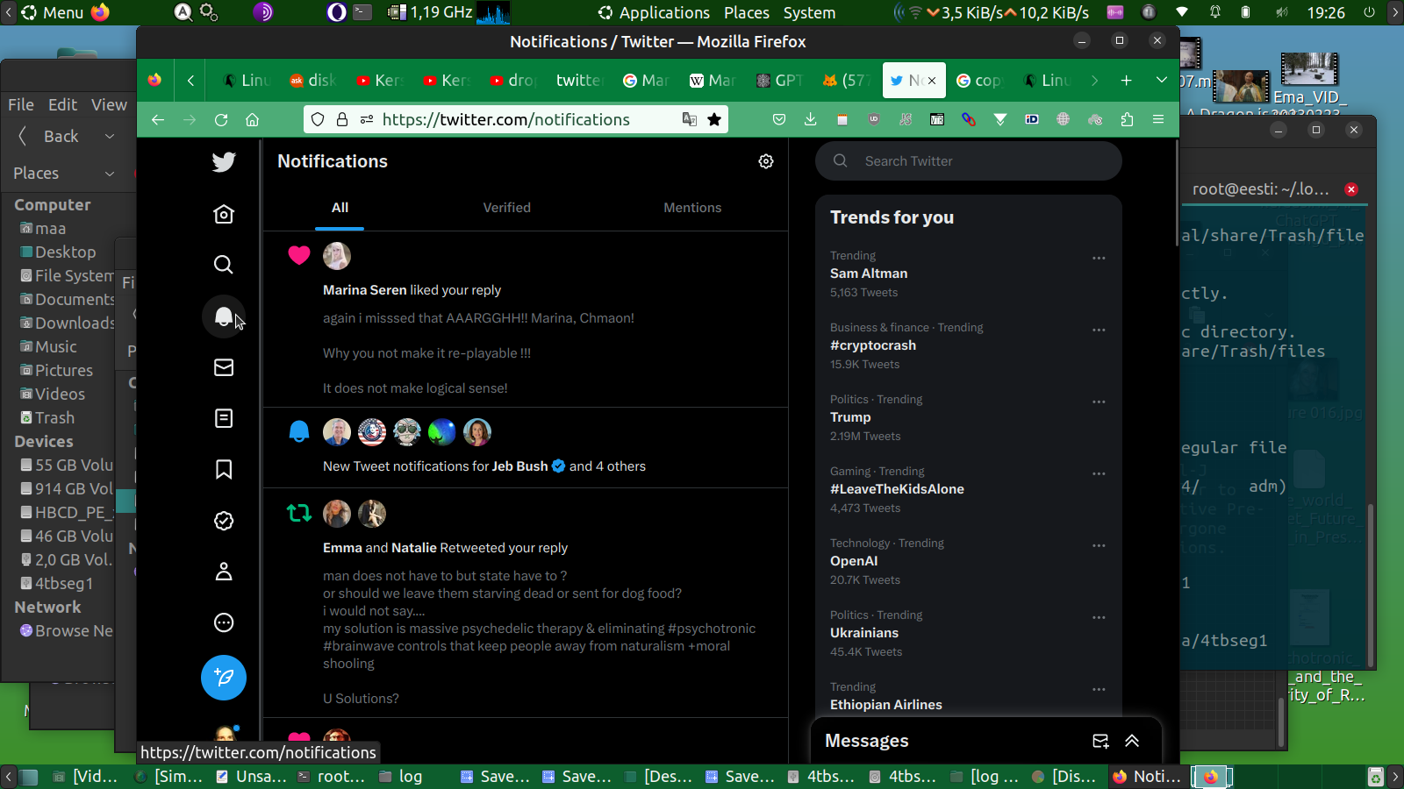Switch to the Verified notifications tab
Screen dimensions: 1404x789
pos(506,208)
